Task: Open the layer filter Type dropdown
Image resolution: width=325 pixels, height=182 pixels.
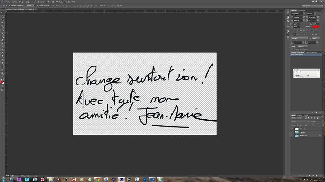Action: pyautogui.click(x=296, y=118)
